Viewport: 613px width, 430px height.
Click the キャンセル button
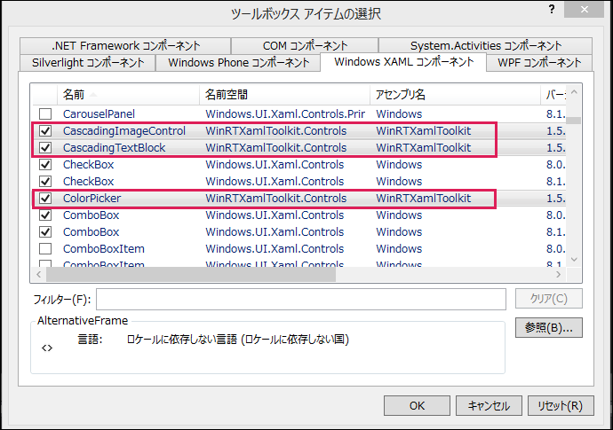tap(489, 406)
